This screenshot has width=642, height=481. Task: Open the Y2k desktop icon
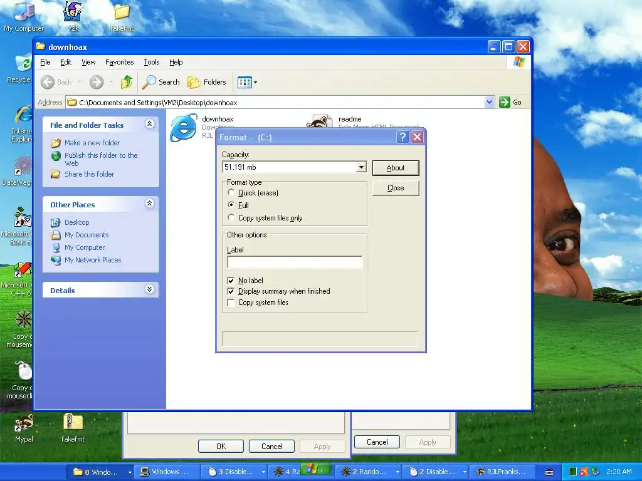pyautogui.click(x=73, y=16)
